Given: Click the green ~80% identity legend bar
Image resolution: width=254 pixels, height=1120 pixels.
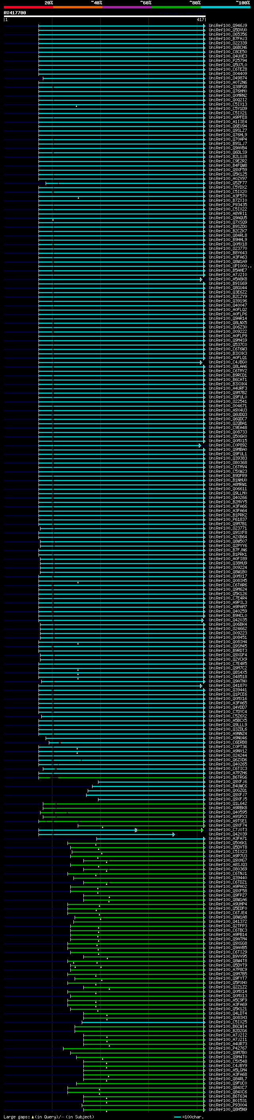Looking at the screenshot, I should click(176, 7).
